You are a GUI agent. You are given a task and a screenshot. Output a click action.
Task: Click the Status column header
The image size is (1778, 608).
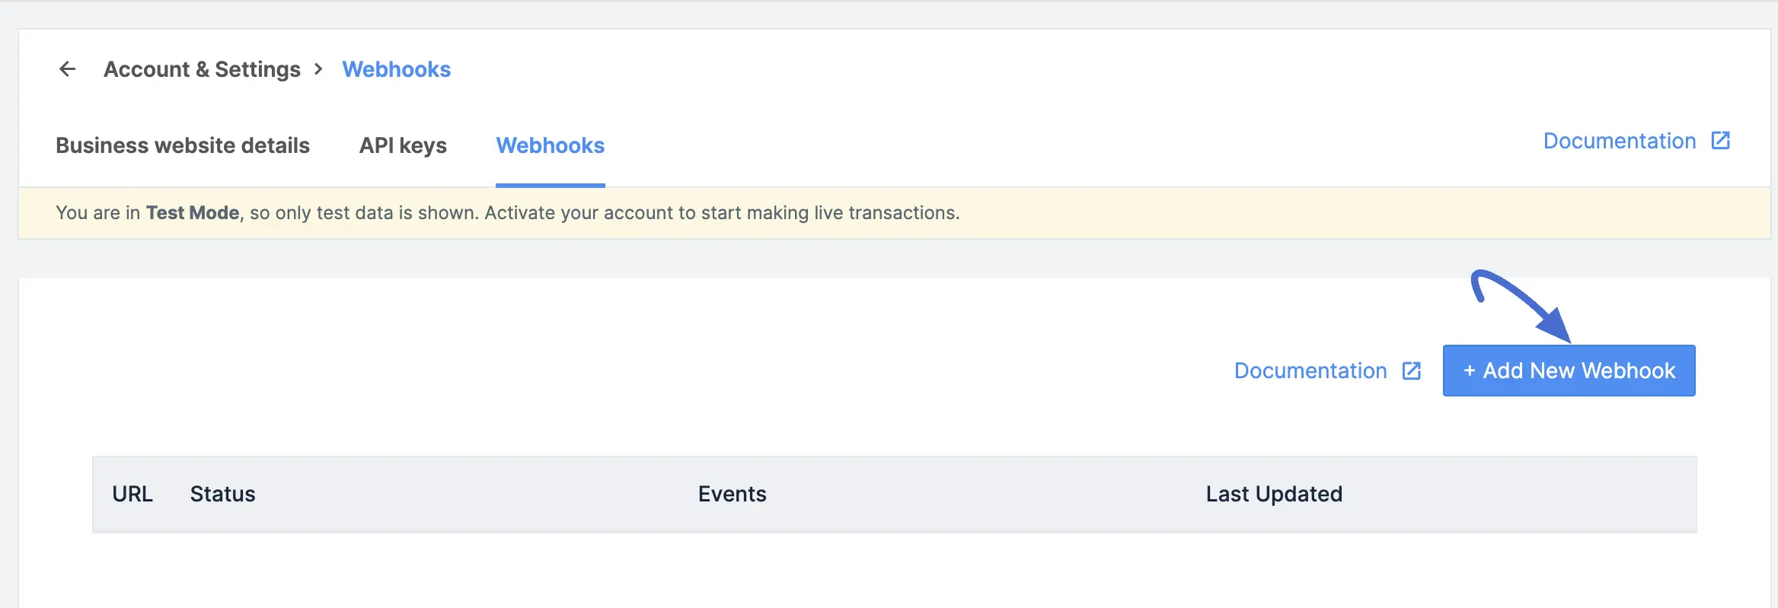[222, 493]
